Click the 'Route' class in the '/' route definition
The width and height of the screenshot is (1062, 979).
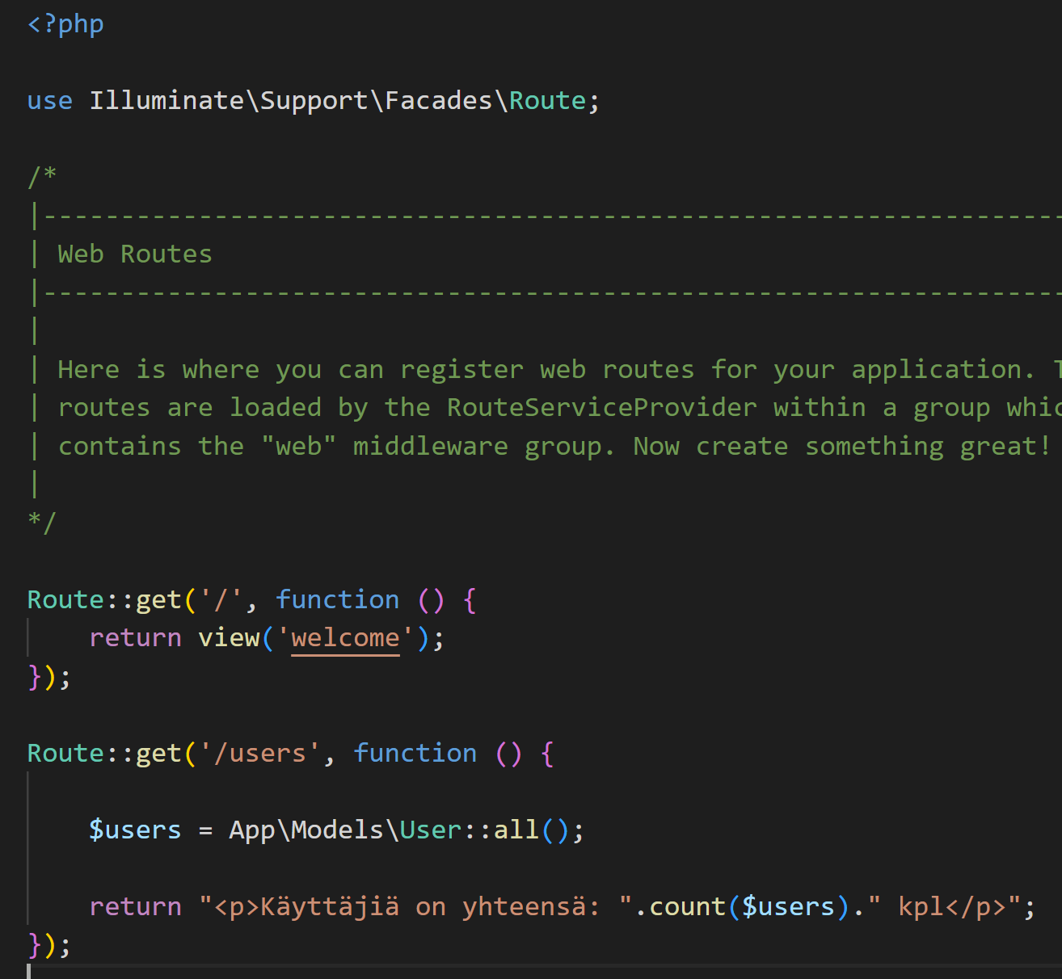pyautogui.click(x=66, y=600)
